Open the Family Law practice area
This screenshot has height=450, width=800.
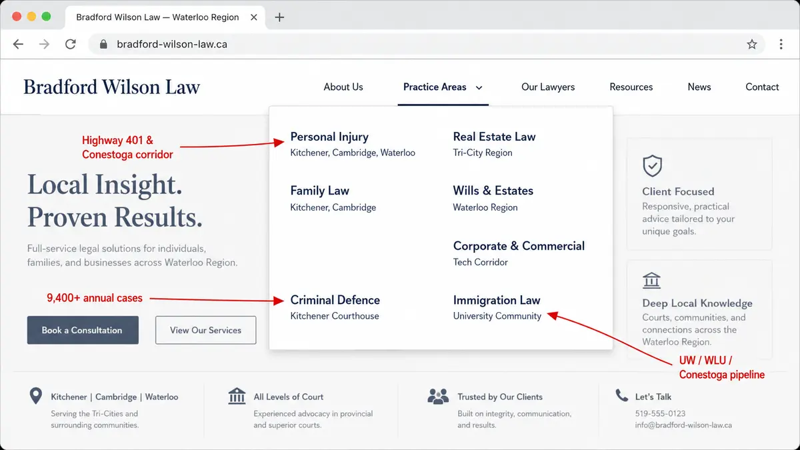(319, 191)
